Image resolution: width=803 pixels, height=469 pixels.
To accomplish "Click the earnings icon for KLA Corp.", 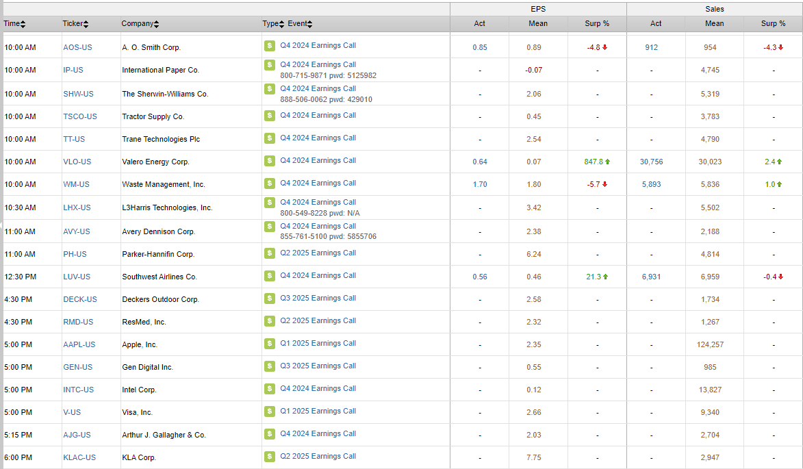I will point(269,456).
